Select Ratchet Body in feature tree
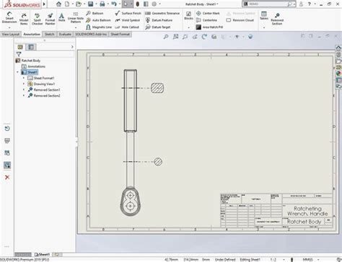The image size is (342, 262). click(x=28, y=60)
